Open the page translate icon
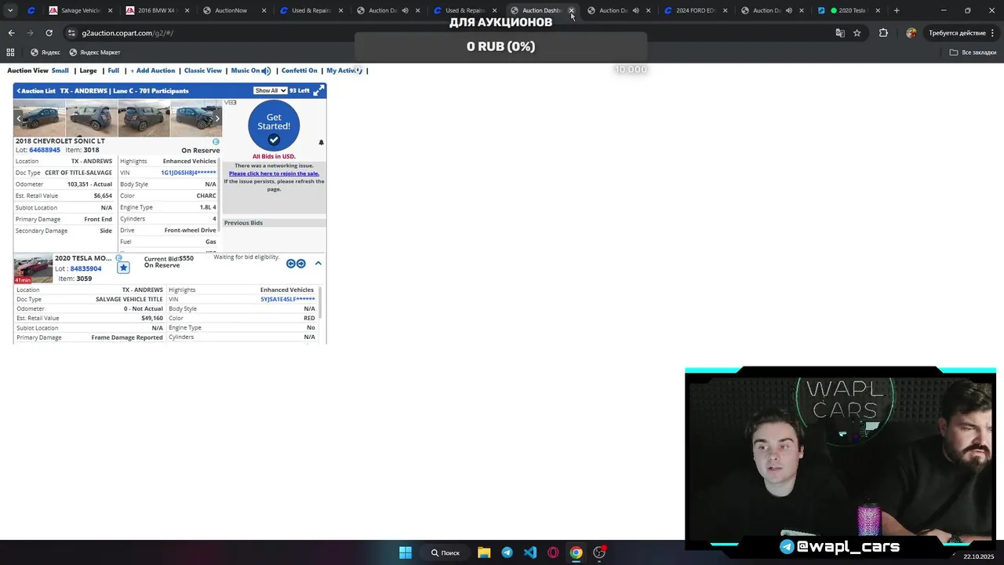 click(x=840, y=33)
